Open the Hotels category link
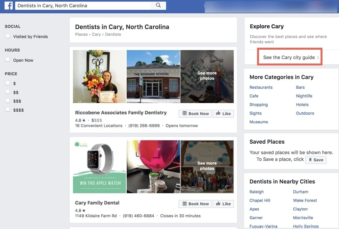 tap(302, 105)
